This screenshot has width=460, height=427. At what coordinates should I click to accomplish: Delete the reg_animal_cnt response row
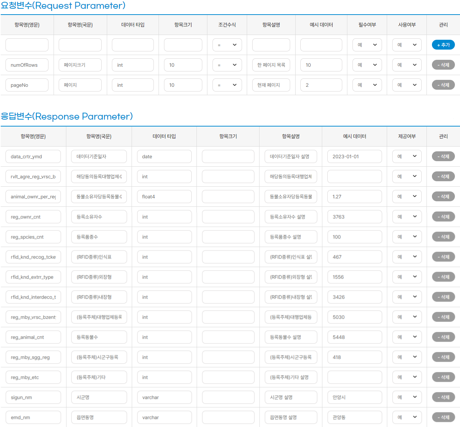pyautogui.click(x=443, y=337)
